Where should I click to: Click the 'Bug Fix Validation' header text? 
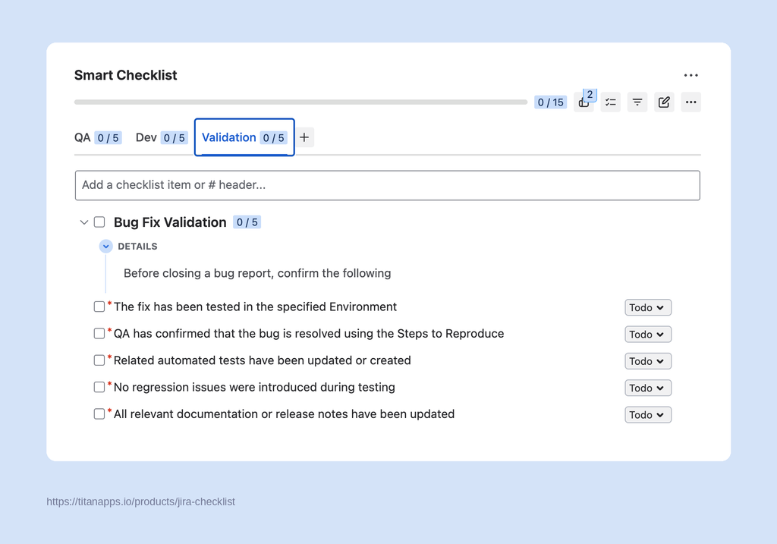(x=170, y=222)
